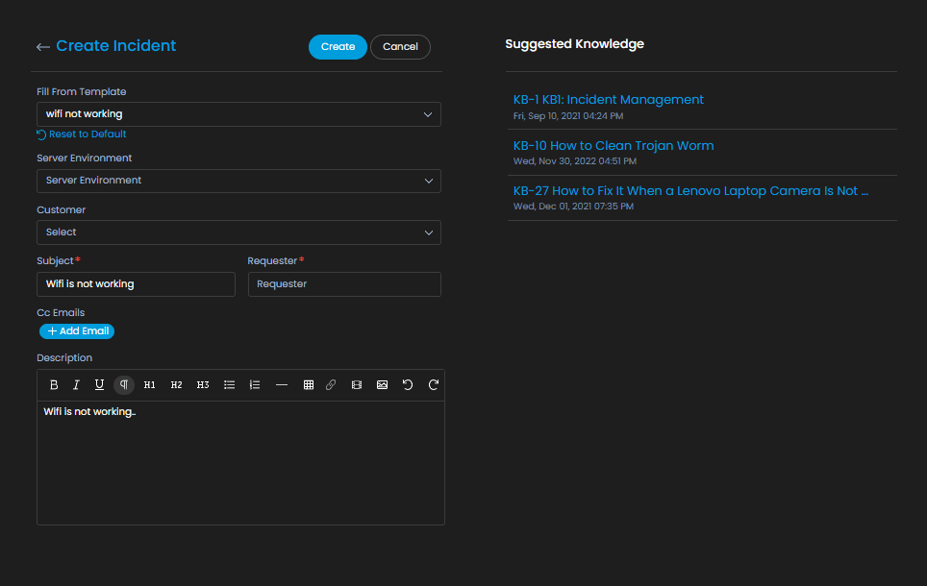Apply H1 heading style
Image resolution: width=927 pixels, height=586 pixels.
click(x=150, y=384)
